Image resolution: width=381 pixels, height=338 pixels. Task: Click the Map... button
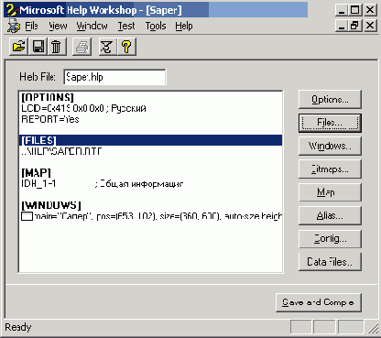click(x=330, y=192)
